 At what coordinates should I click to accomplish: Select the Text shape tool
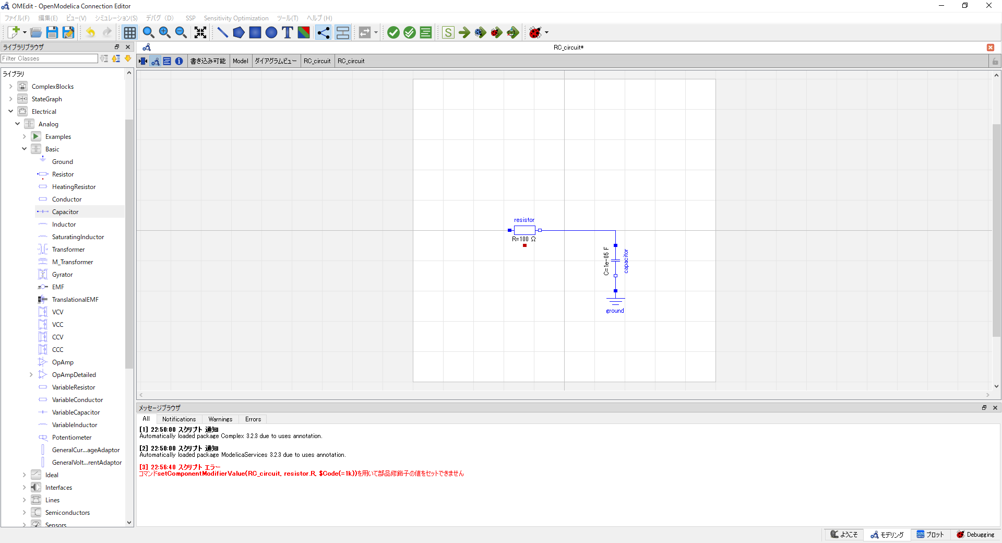(x=288, y=32)
